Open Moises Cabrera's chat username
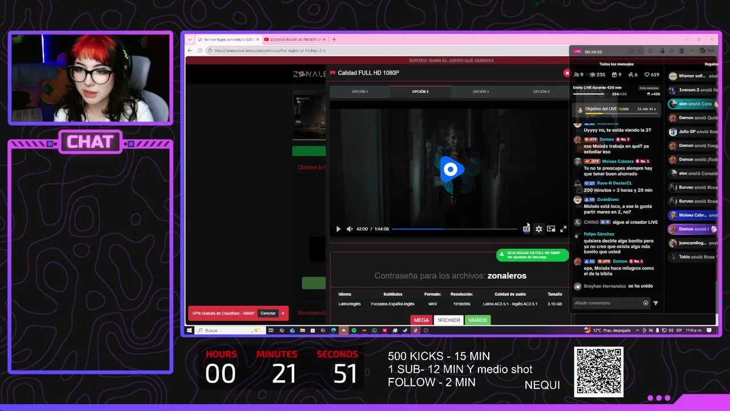 point(618,162)
